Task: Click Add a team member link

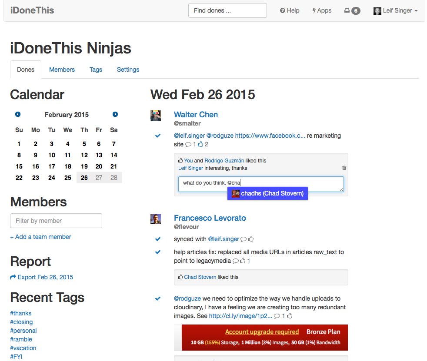Action: 40,237
